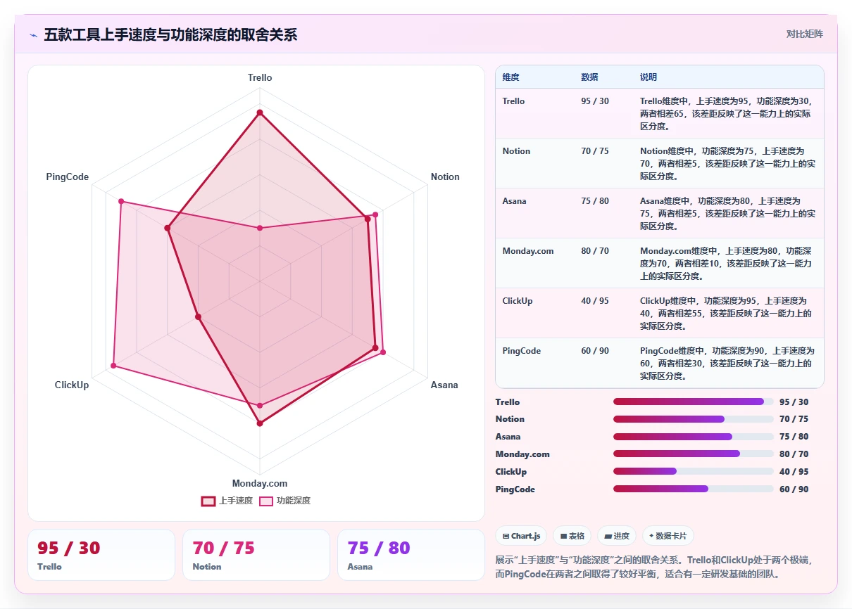Click the 功能深度 data point on the PingCode axis
The image size is (852, 609).
click(121, 203)
